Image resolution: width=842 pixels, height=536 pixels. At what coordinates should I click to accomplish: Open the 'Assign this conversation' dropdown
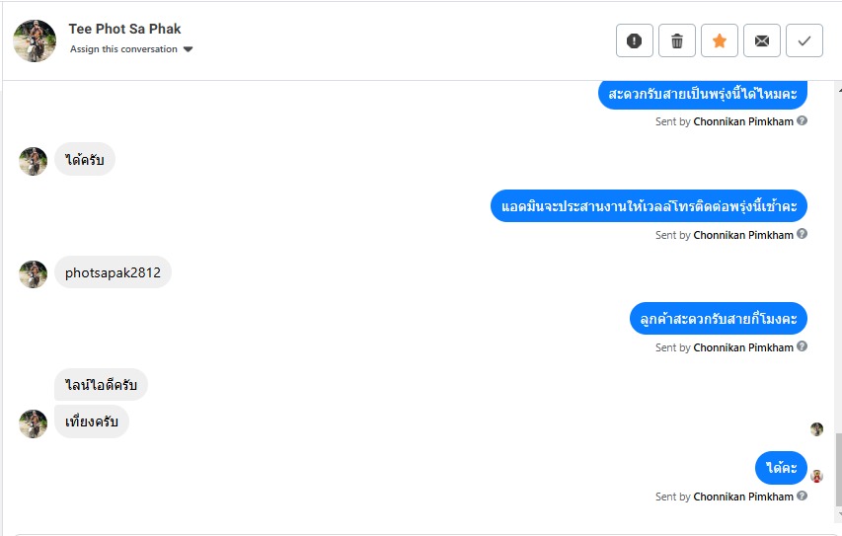click(124, 49)
